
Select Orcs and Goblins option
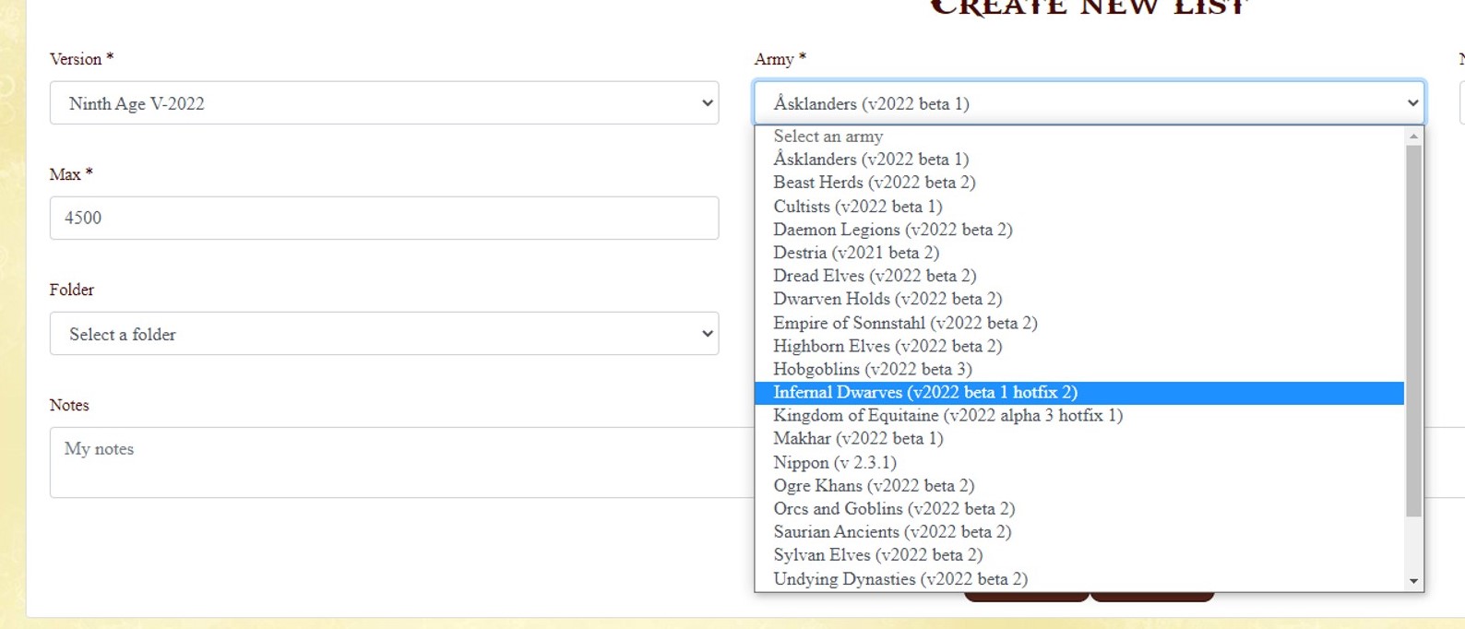tap(893, 509)
